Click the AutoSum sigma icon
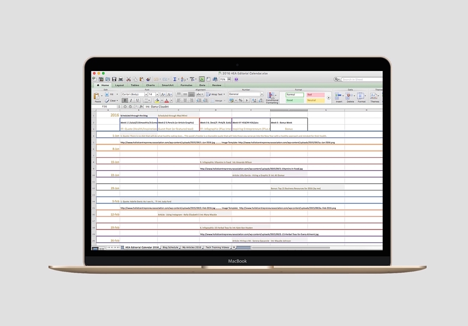This screenshot has width=468, height=326. click(x=175, y=80)
